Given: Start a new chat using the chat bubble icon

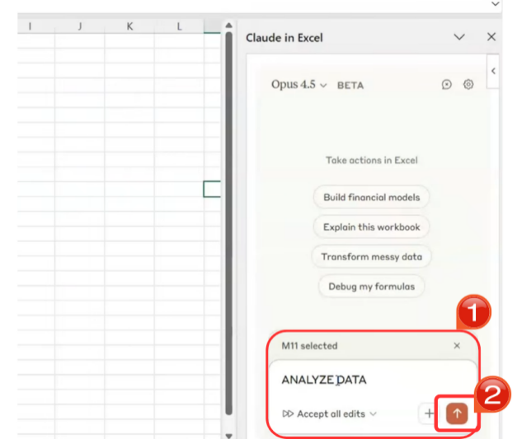Looking at the screenshot, I should coord(446,85).
